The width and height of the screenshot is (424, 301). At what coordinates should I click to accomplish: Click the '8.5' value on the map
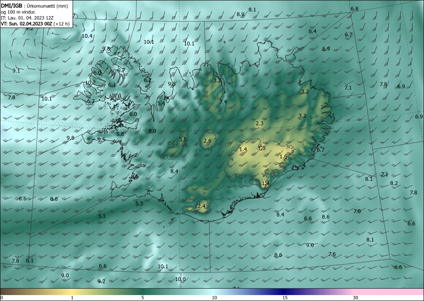pos(135,177)
